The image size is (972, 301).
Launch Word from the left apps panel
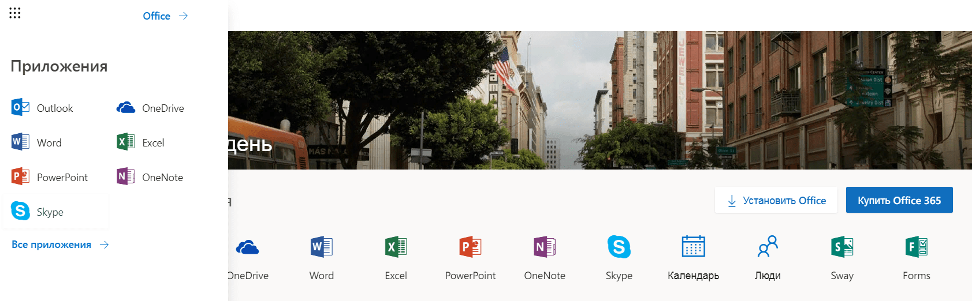tap(37, 142)
